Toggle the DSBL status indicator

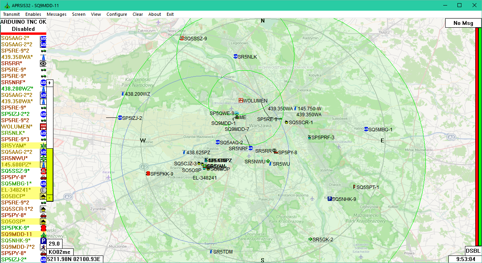click(473, 251)
